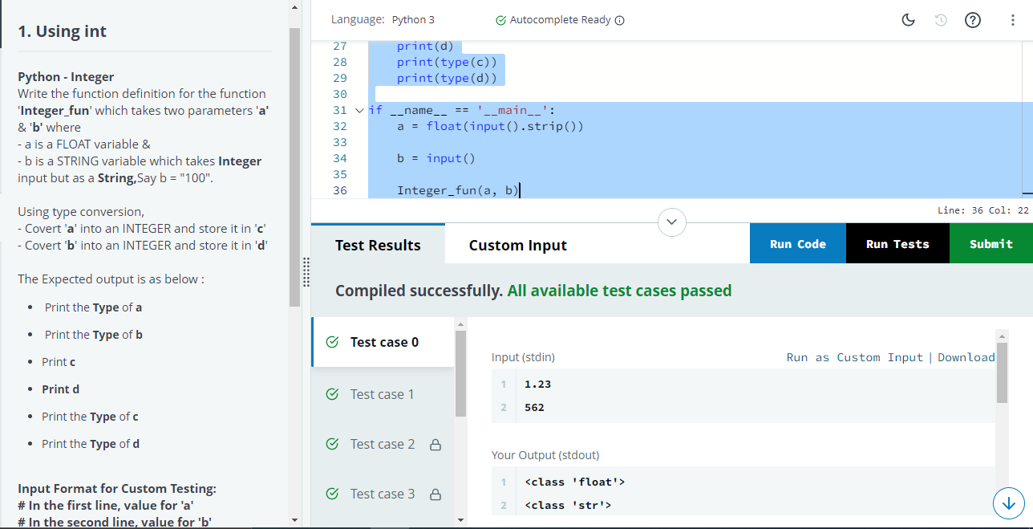This screenshot has height=529, width=1033.
Task: Open the Language Python 3 dropdown
Action: 412,19
